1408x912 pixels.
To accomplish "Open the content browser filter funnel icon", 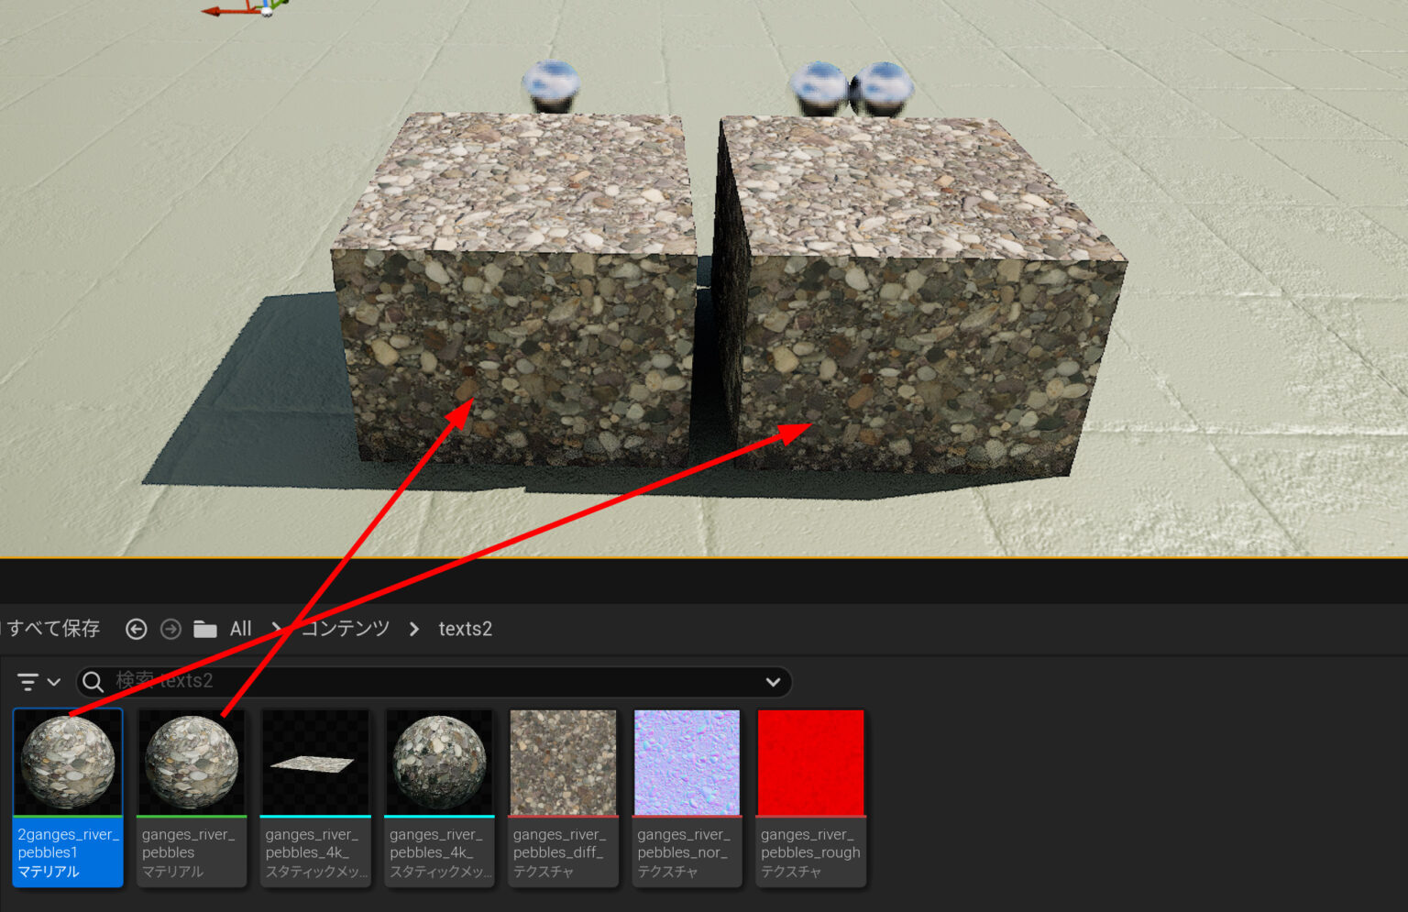I will (x=27, y=681).
